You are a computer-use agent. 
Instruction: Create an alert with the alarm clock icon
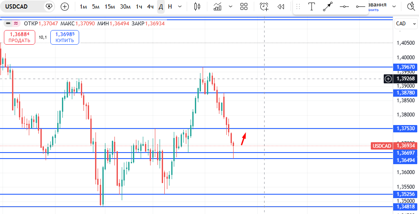[x=264, y=7]
